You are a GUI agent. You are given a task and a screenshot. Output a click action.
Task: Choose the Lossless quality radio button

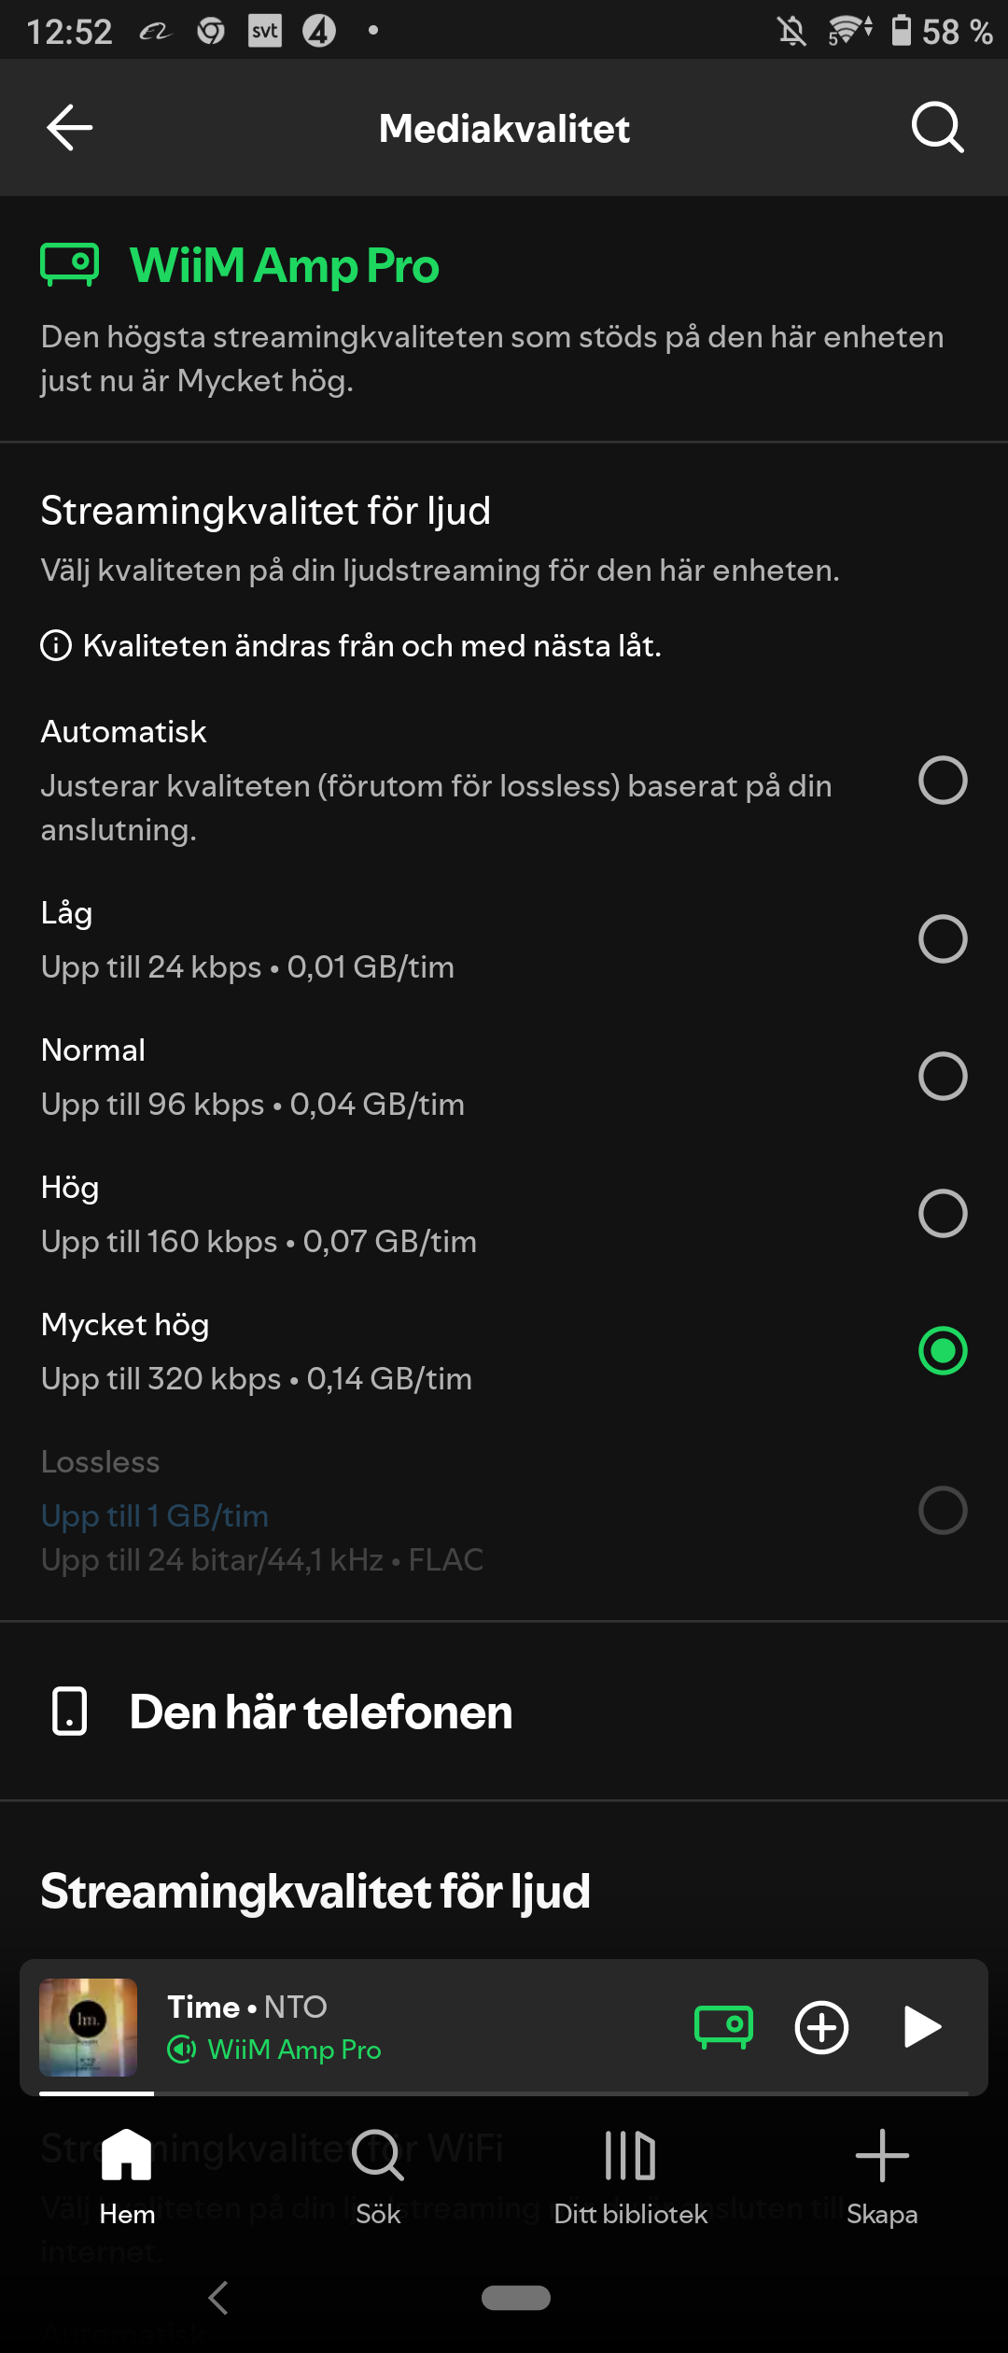coord(943,1510)
